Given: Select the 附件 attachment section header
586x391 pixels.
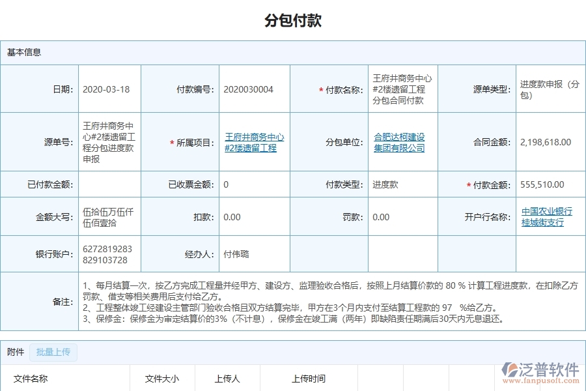Looking at the screenshot, I should point(14,352).
